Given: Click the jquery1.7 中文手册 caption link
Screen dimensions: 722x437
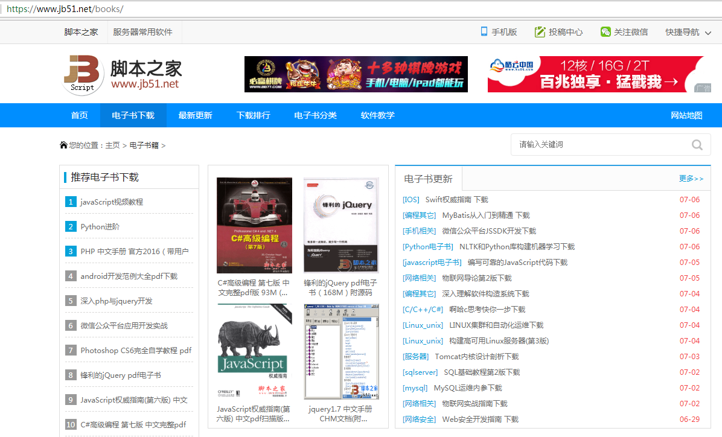Looking at the screenshot, I should (340, 413).
